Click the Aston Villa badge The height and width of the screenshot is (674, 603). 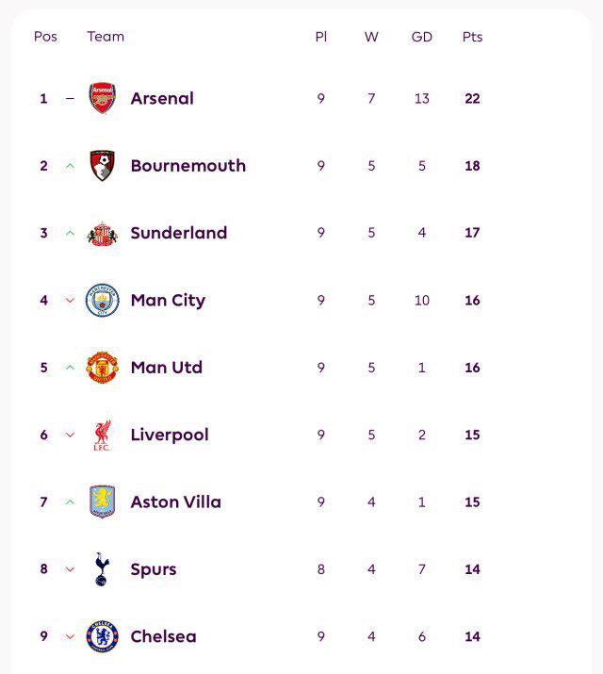click(102, 502)
